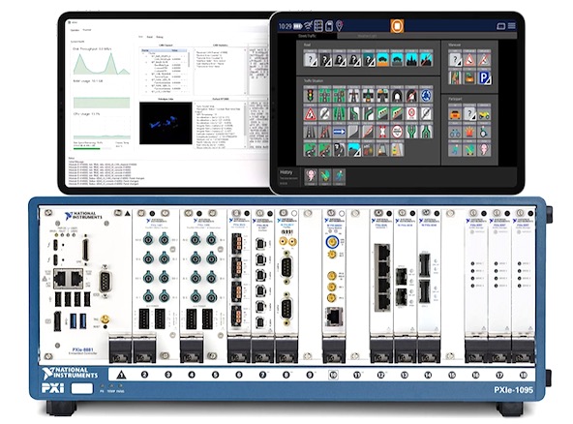Viewport: 573px width, 424px height.
Task: Select the Street Traffic tab
Action: coord(307,36)
